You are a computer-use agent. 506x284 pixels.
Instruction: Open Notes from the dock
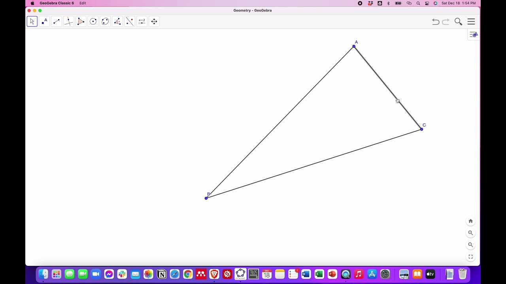[280, 274]
